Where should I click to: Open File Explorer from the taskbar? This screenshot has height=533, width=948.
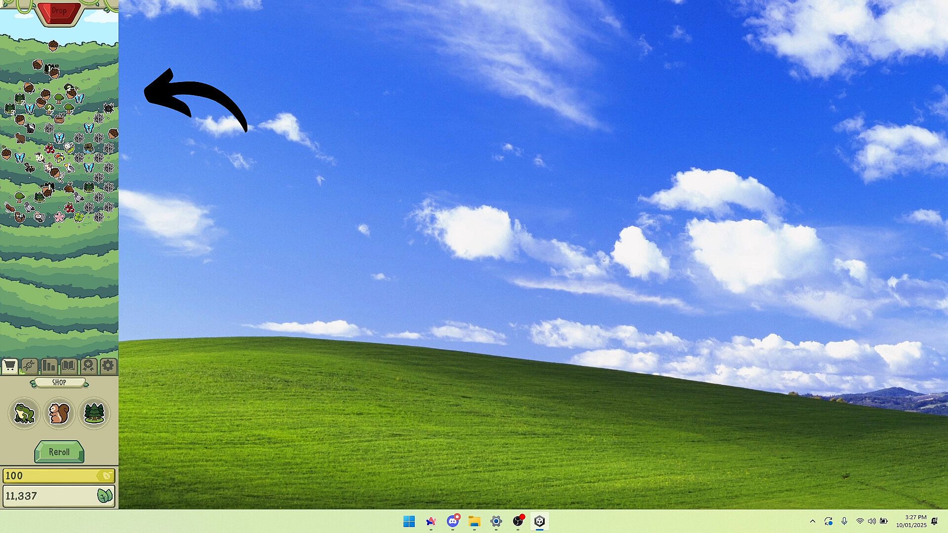474,521
